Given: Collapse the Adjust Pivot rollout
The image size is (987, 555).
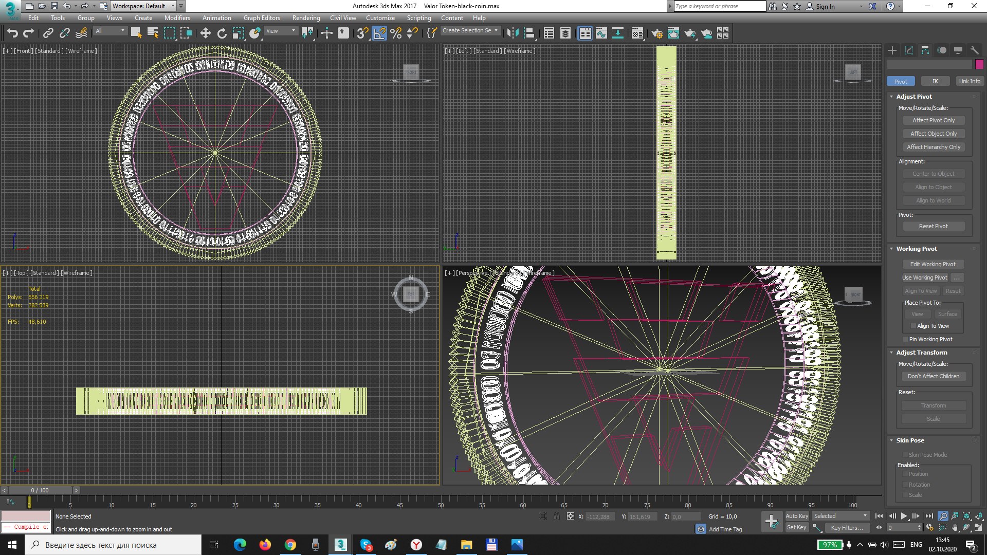Looking at the screenshot, I should [891, 97].
